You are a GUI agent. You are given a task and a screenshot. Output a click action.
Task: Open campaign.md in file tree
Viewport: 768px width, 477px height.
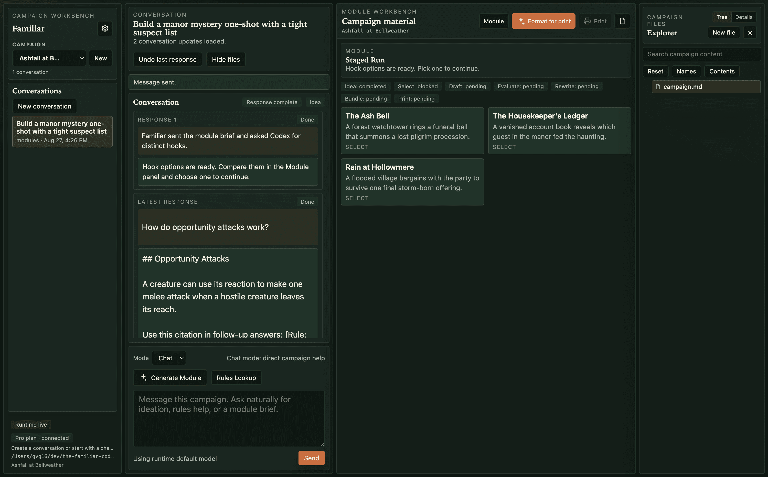pyautogui.click(x=706, y=87)
